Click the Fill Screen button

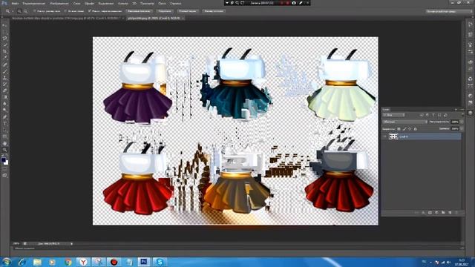coord(188,11)
